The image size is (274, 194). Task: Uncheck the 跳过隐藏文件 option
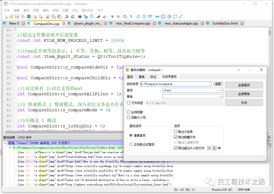pos(176,137)
